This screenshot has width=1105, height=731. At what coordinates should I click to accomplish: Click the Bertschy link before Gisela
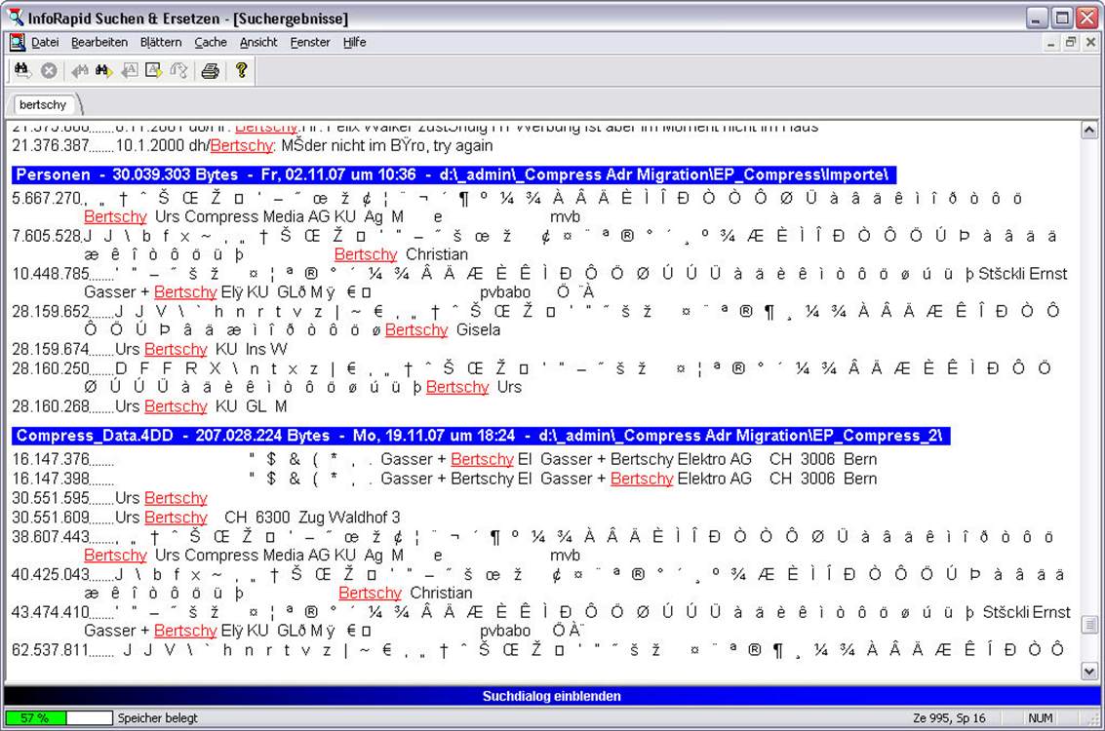415,329
